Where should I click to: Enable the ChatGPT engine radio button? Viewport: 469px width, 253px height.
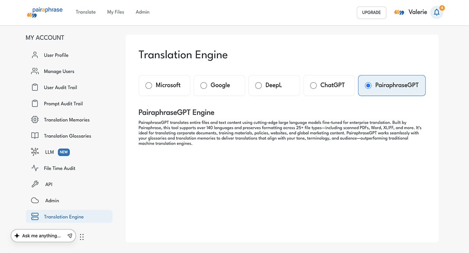coord(313,85)
